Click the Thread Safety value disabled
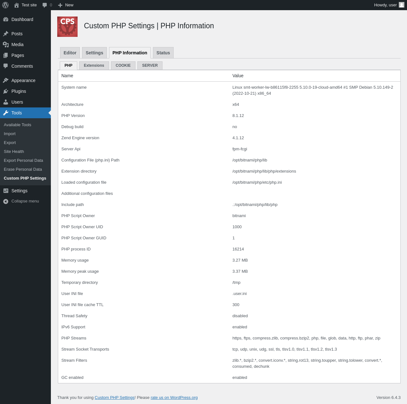Image resolution: width=407 pixels, height=404 pixels. click(x=240, y=316)
